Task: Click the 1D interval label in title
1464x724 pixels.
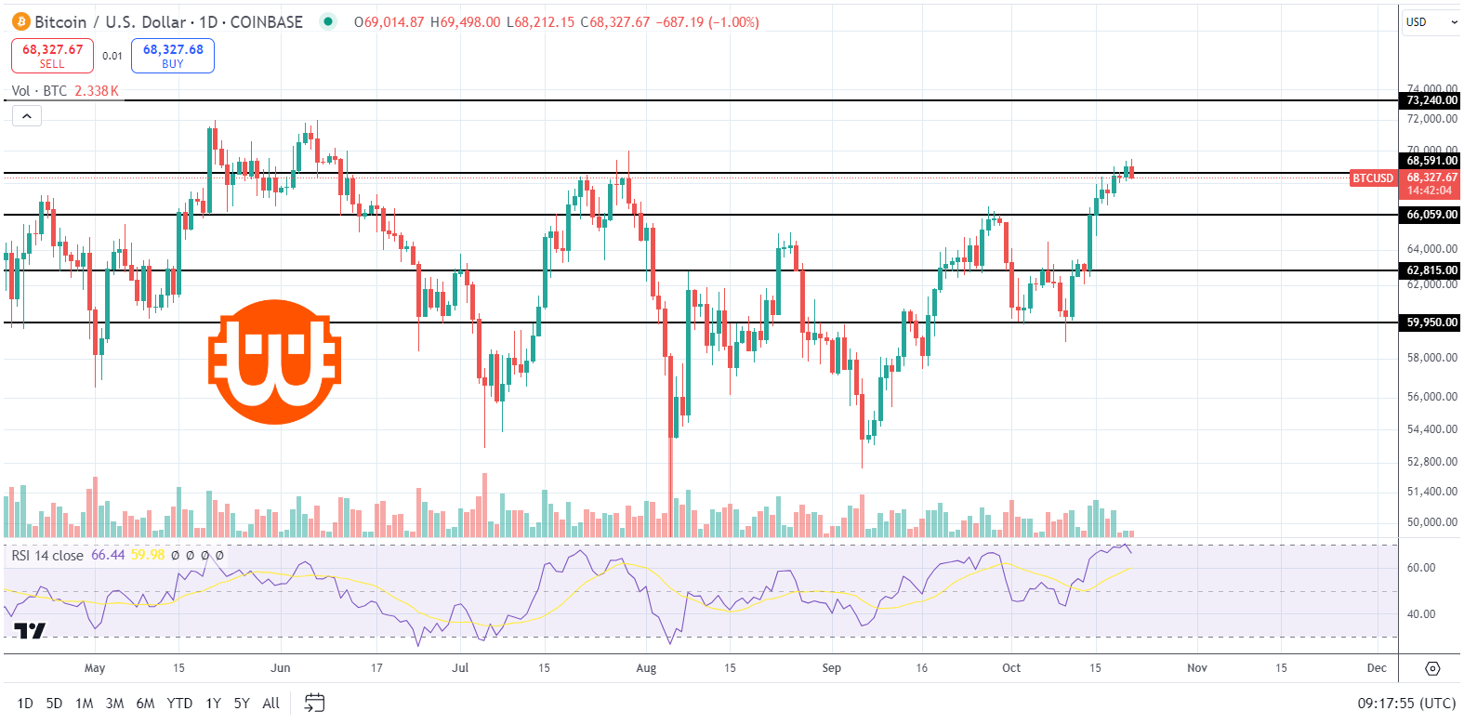Action: [208, 21]
